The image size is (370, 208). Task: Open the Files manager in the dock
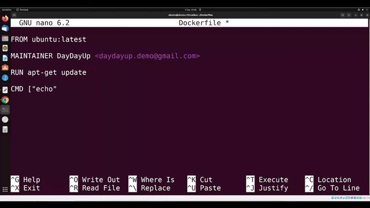[x=5, y=38]
